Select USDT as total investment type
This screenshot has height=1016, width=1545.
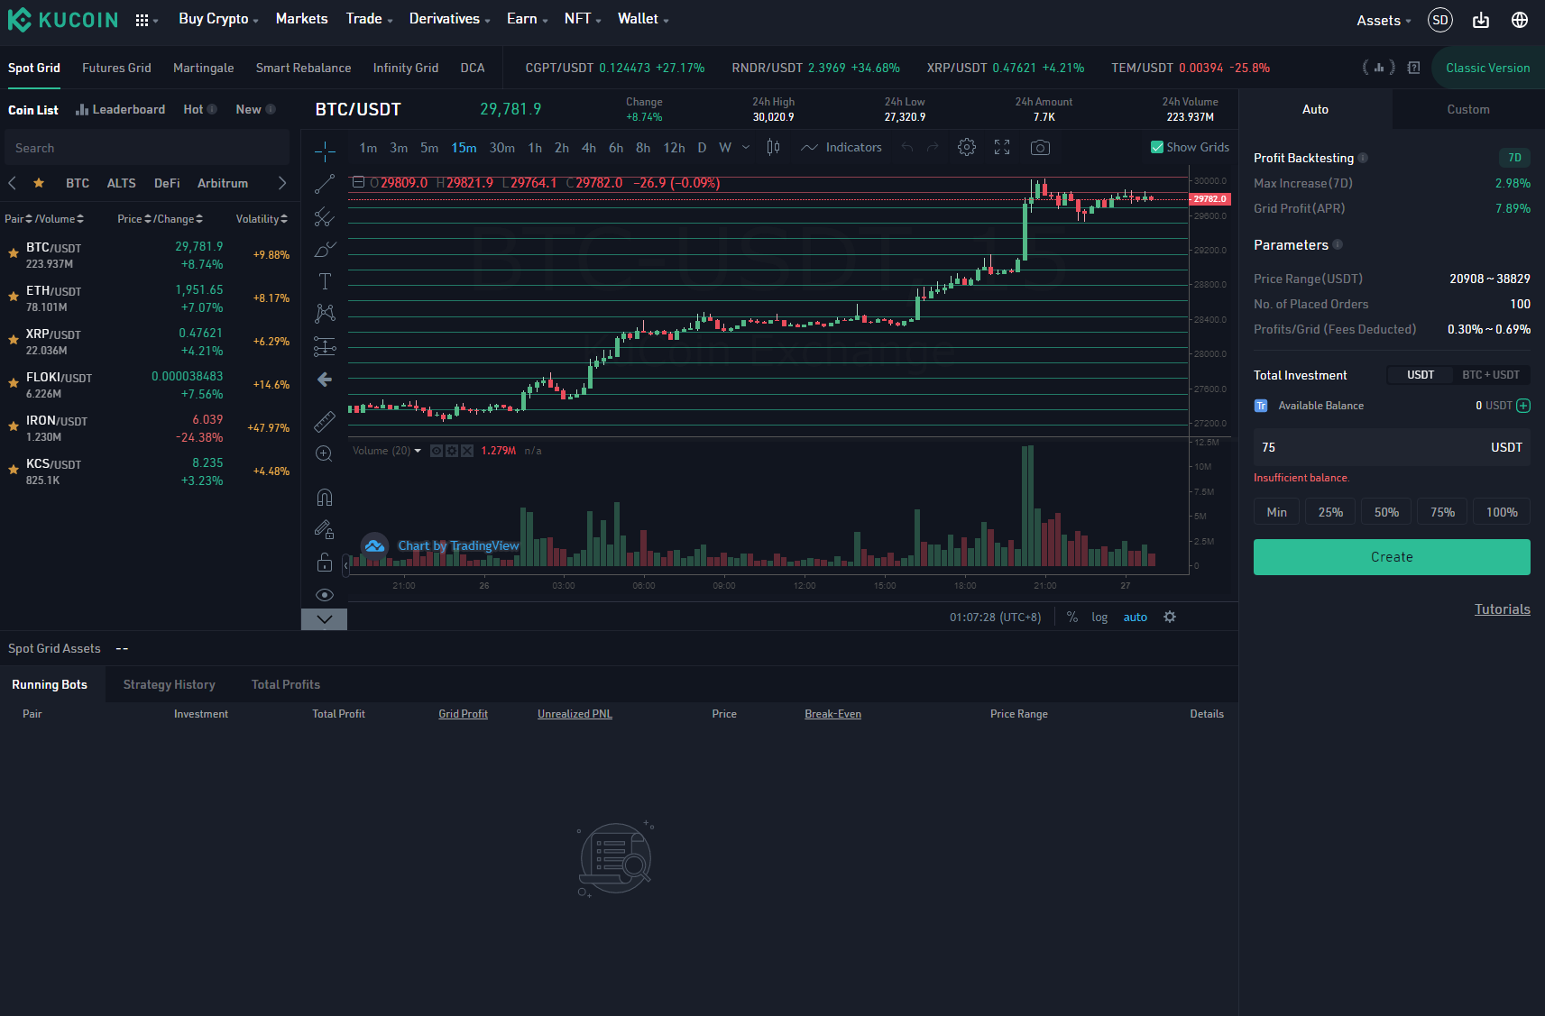click(x=1421, y=375)
